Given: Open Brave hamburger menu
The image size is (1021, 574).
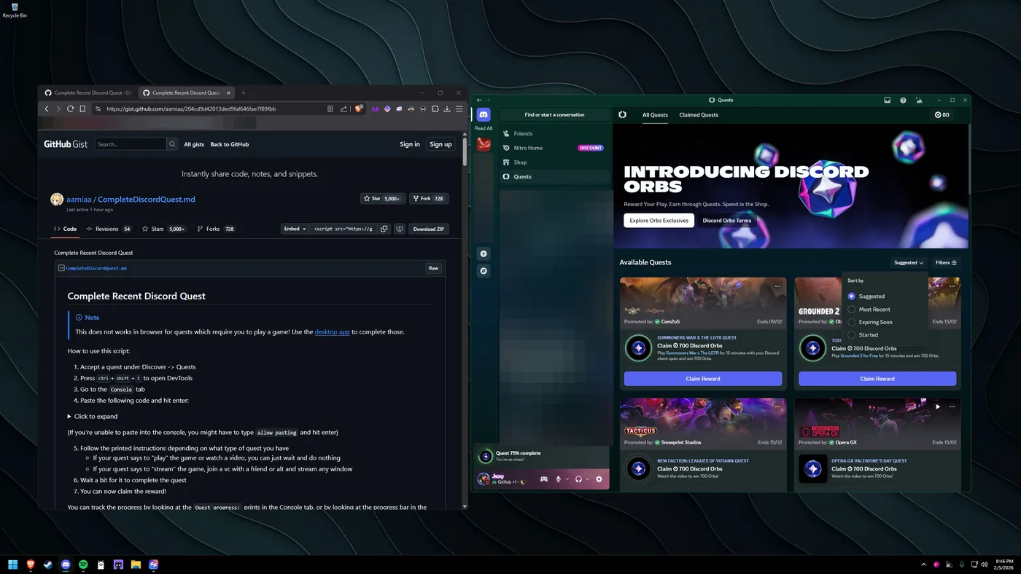Looking at the screenshot, I should click(x=459, y=109).
